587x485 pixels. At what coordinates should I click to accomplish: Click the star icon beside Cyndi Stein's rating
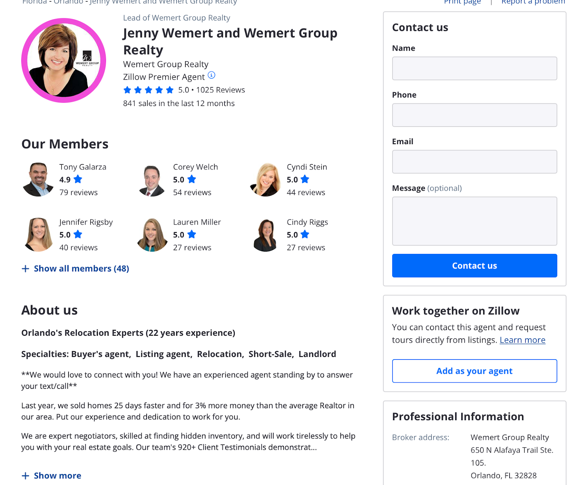[305, 179]
